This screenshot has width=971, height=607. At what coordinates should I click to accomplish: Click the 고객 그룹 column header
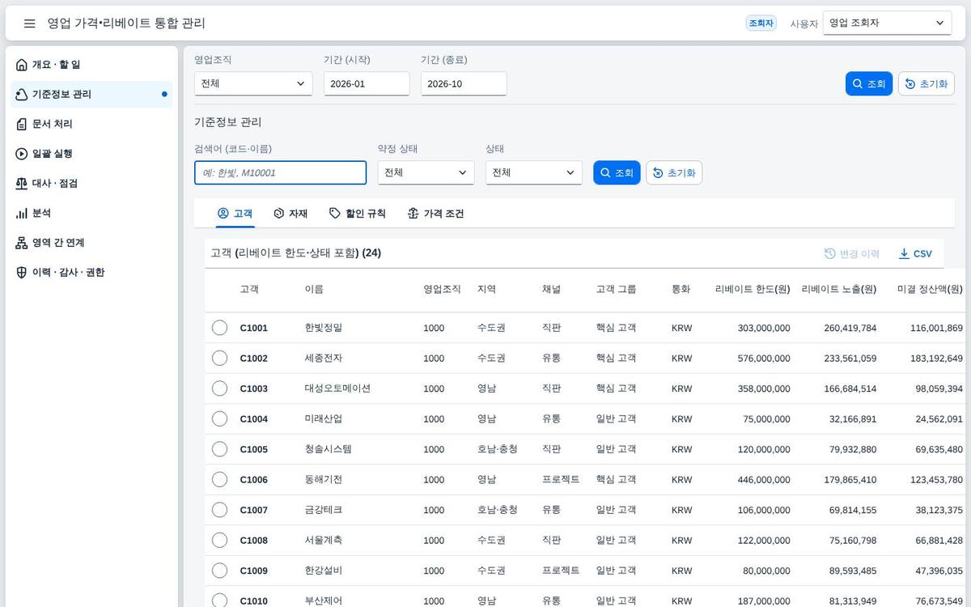616,290
